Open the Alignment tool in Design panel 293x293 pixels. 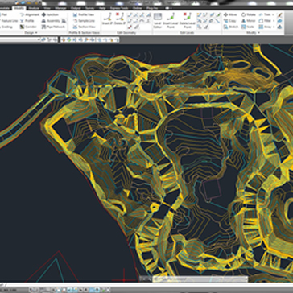click(29, 14)
